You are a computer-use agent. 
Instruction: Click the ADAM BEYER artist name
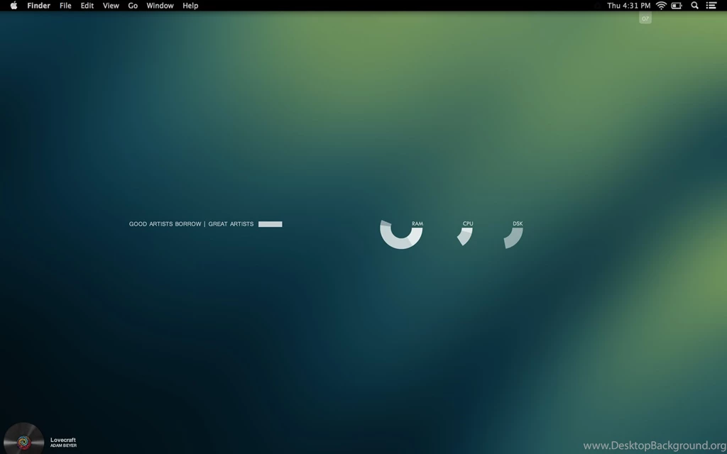click(x=63, y=445)
